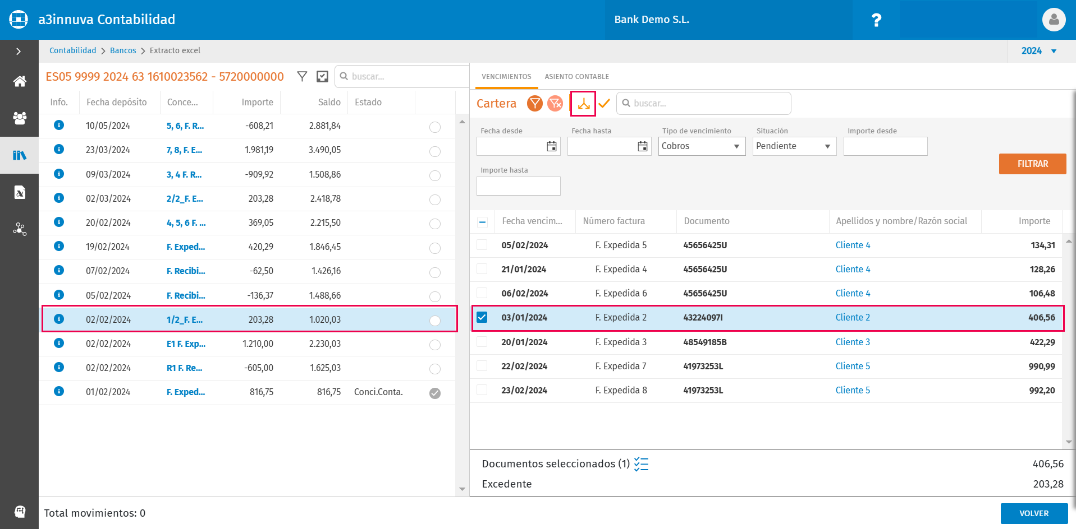
Task: Show info for the 10/05/2024 movement
Action: [x=59, y=125]
